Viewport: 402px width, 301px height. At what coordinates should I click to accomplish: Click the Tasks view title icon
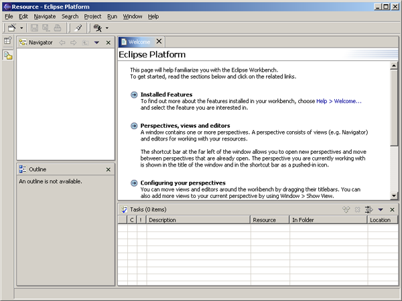coord(124,209)
